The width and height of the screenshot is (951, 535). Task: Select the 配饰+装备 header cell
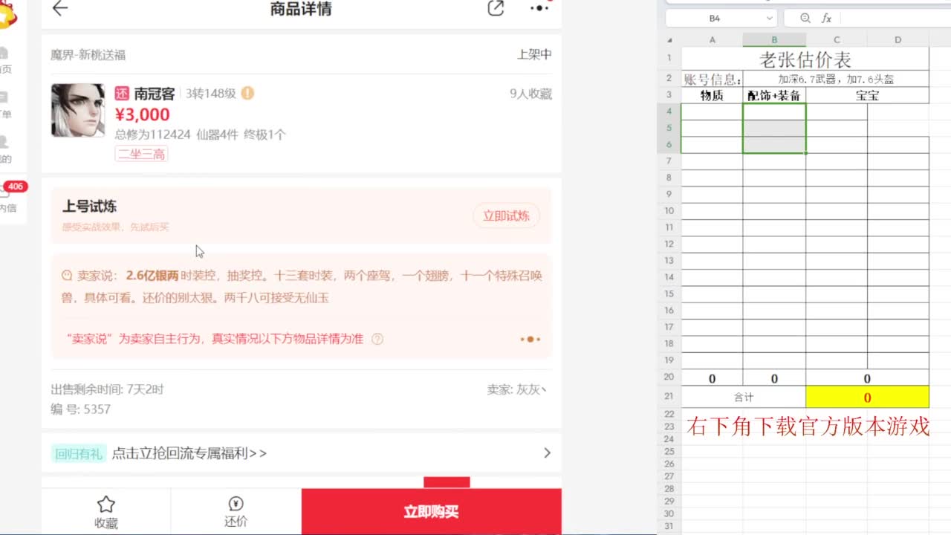pyautogui.click(x=774, y=95)
